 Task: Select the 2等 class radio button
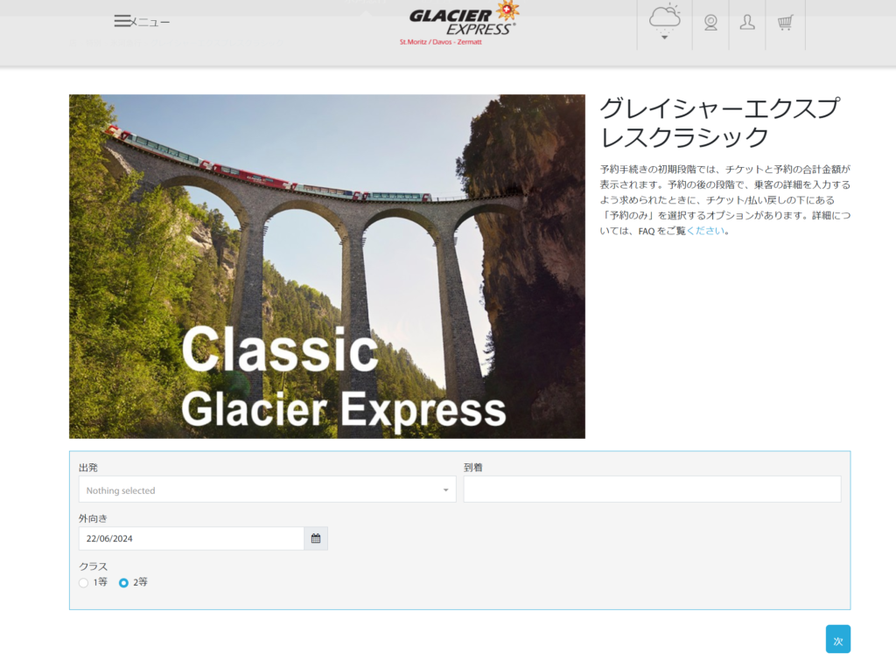click(124, 582)
